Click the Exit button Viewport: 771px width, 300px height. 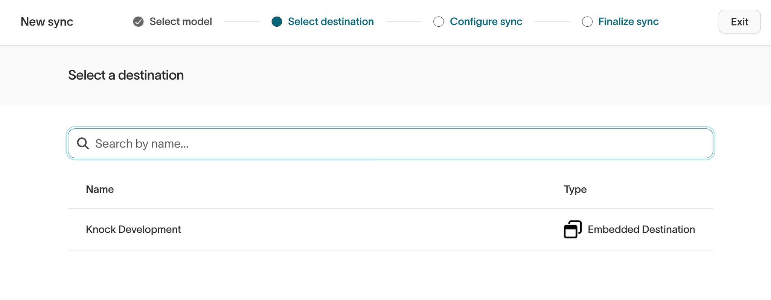pyautogui.click(x=739, y=22)
